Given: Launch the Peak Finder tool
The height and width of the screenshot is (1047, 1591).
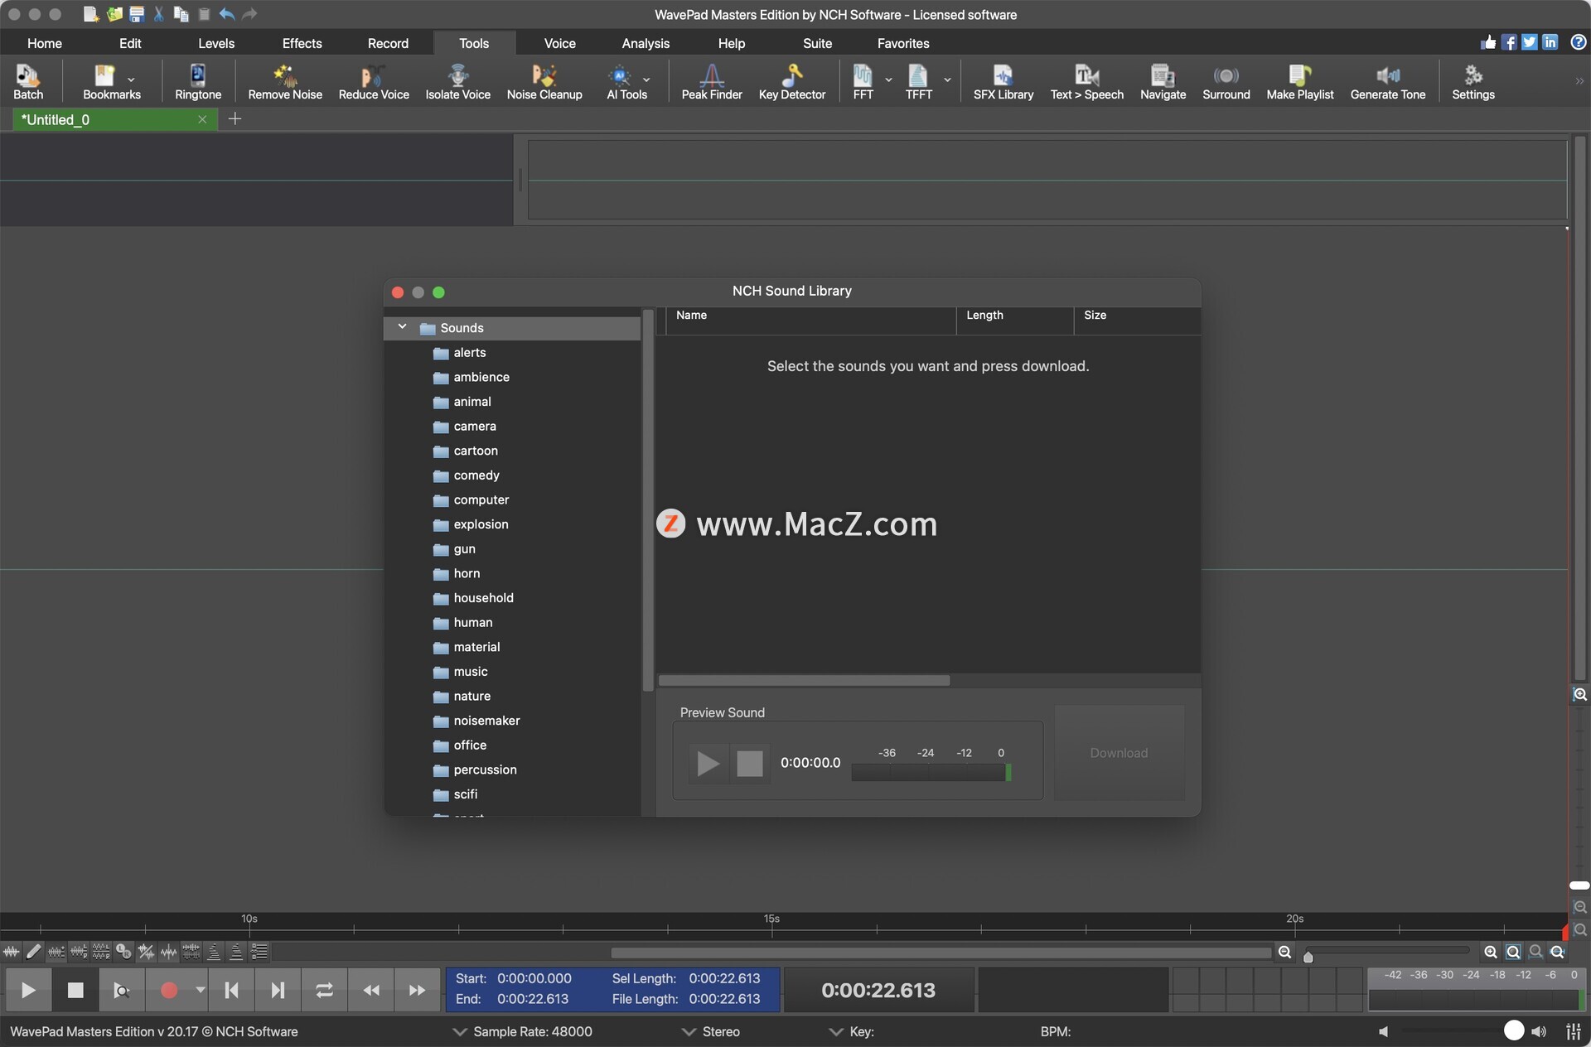Looking at the screenshot, I should [711, 82].
